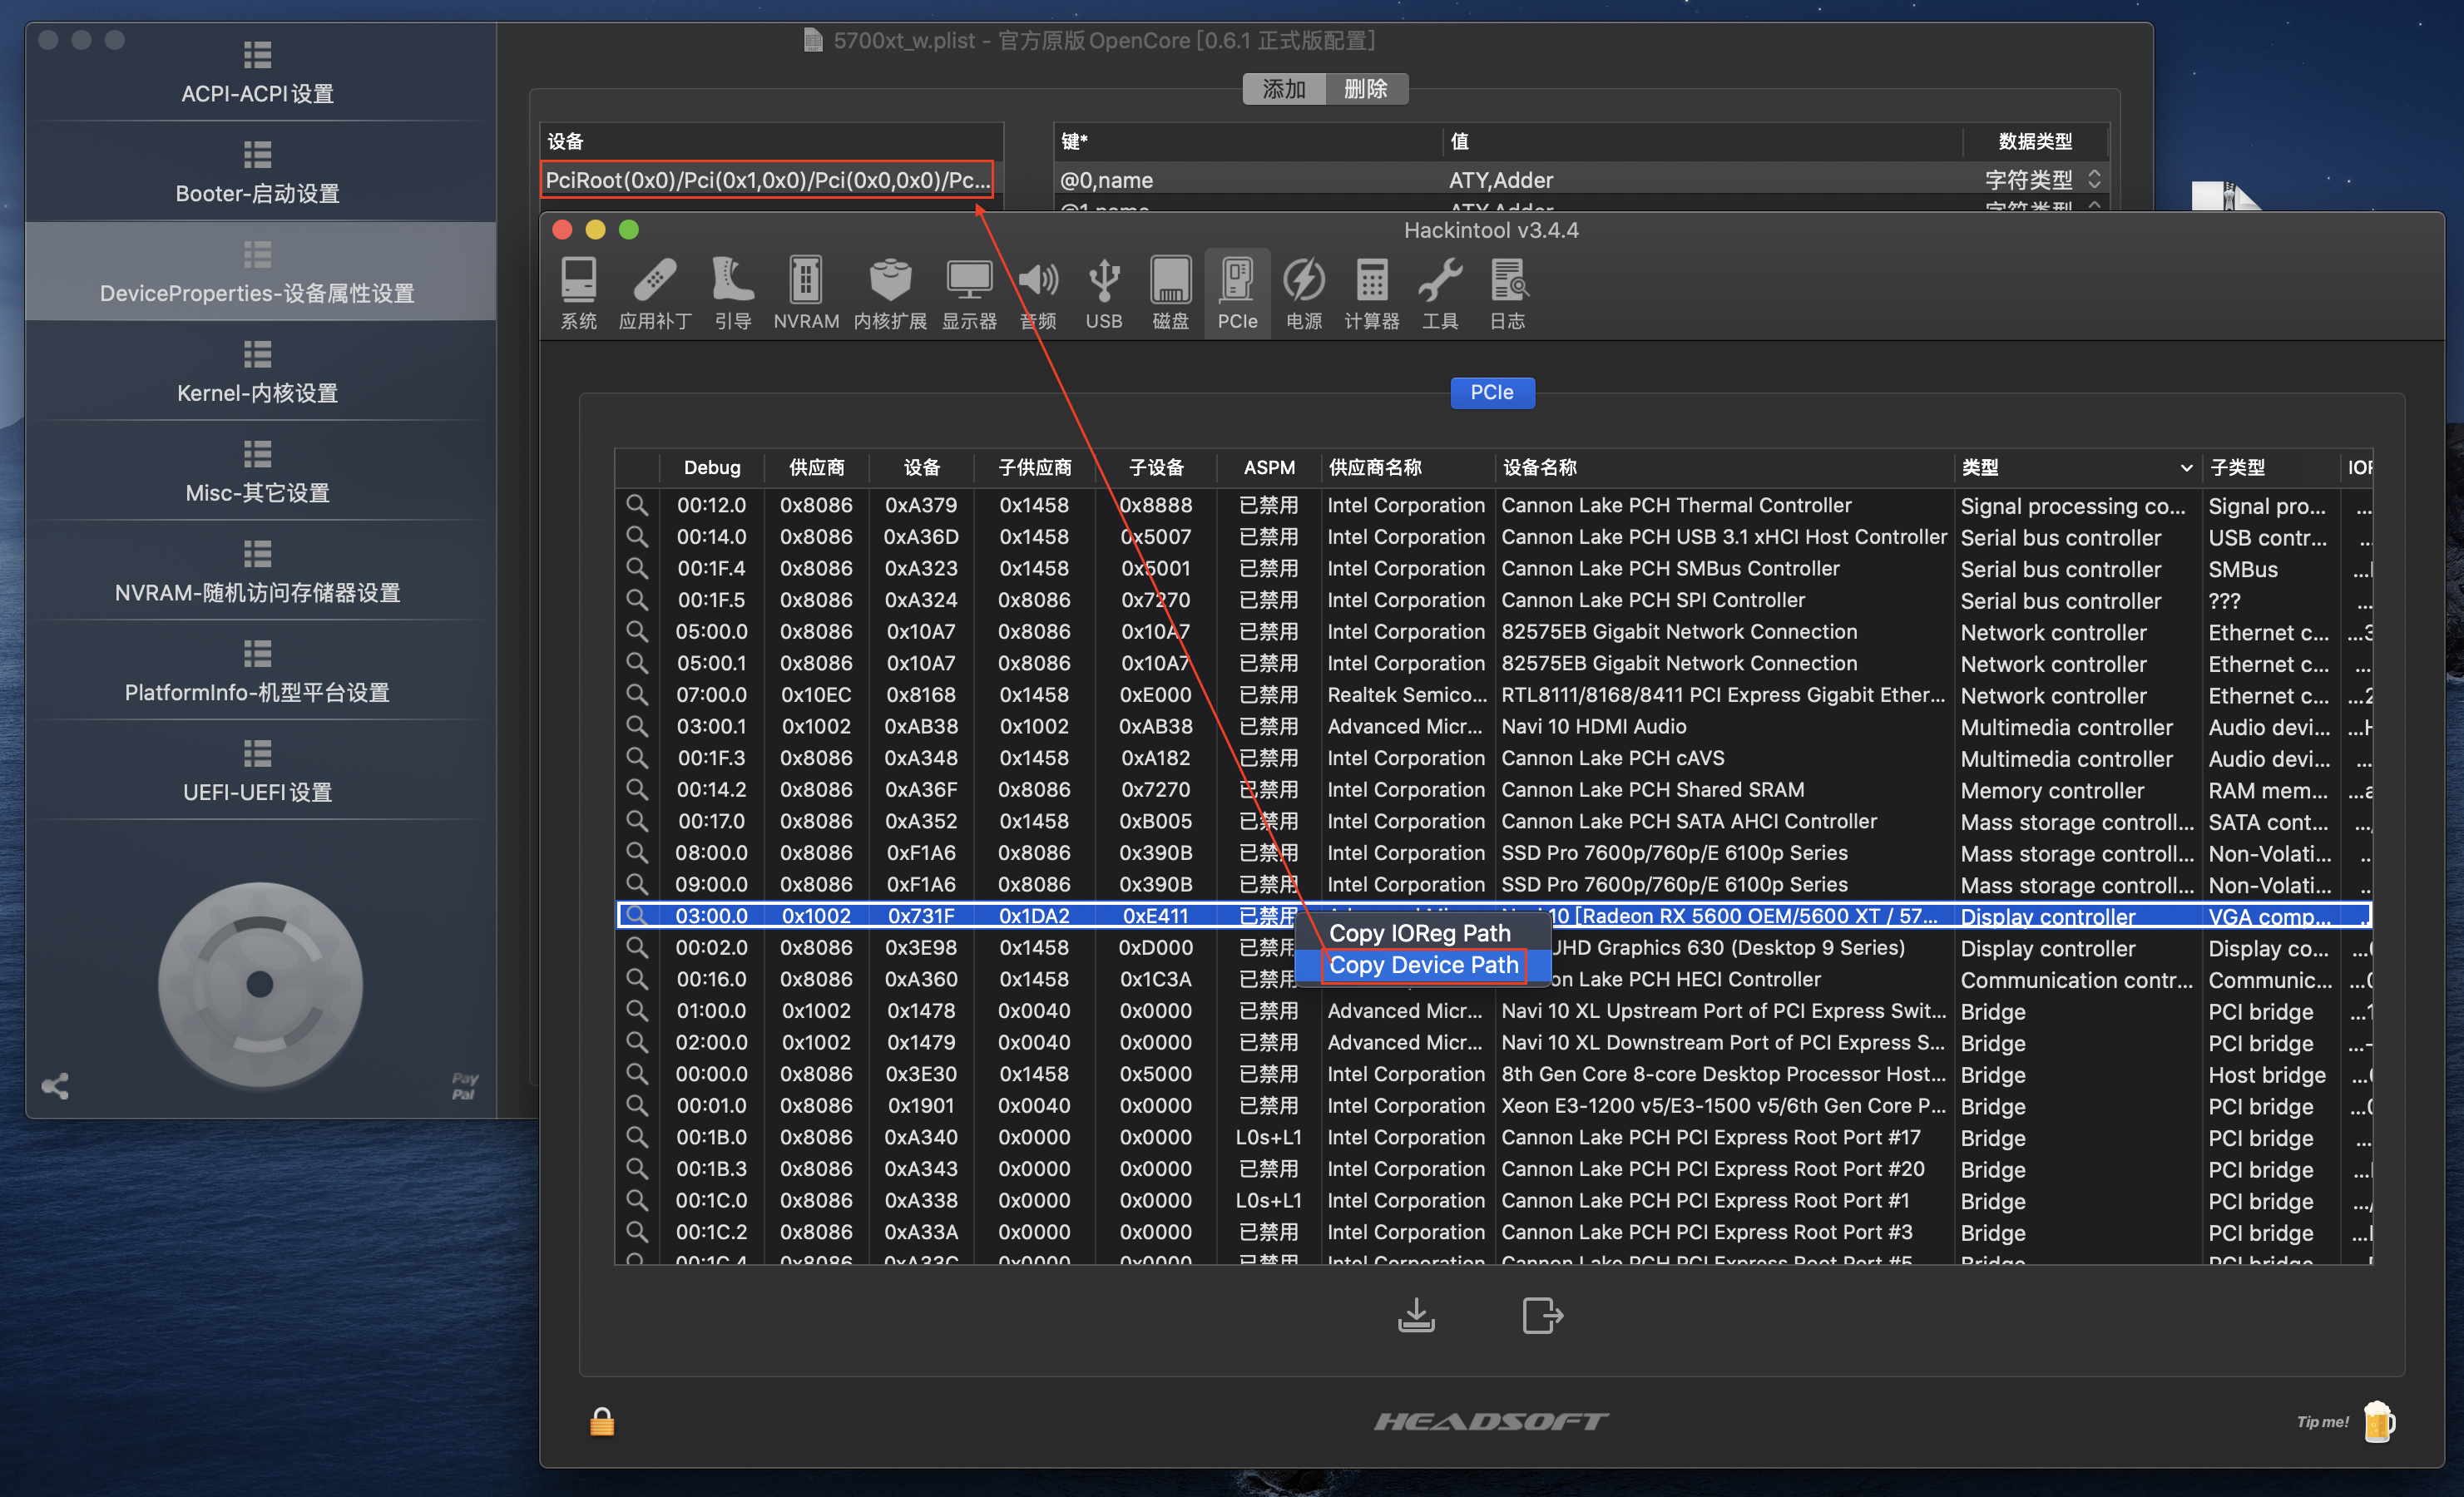Open the 应用补丁 patch tool icon
2464x1497 pixels.
(655, 293)
